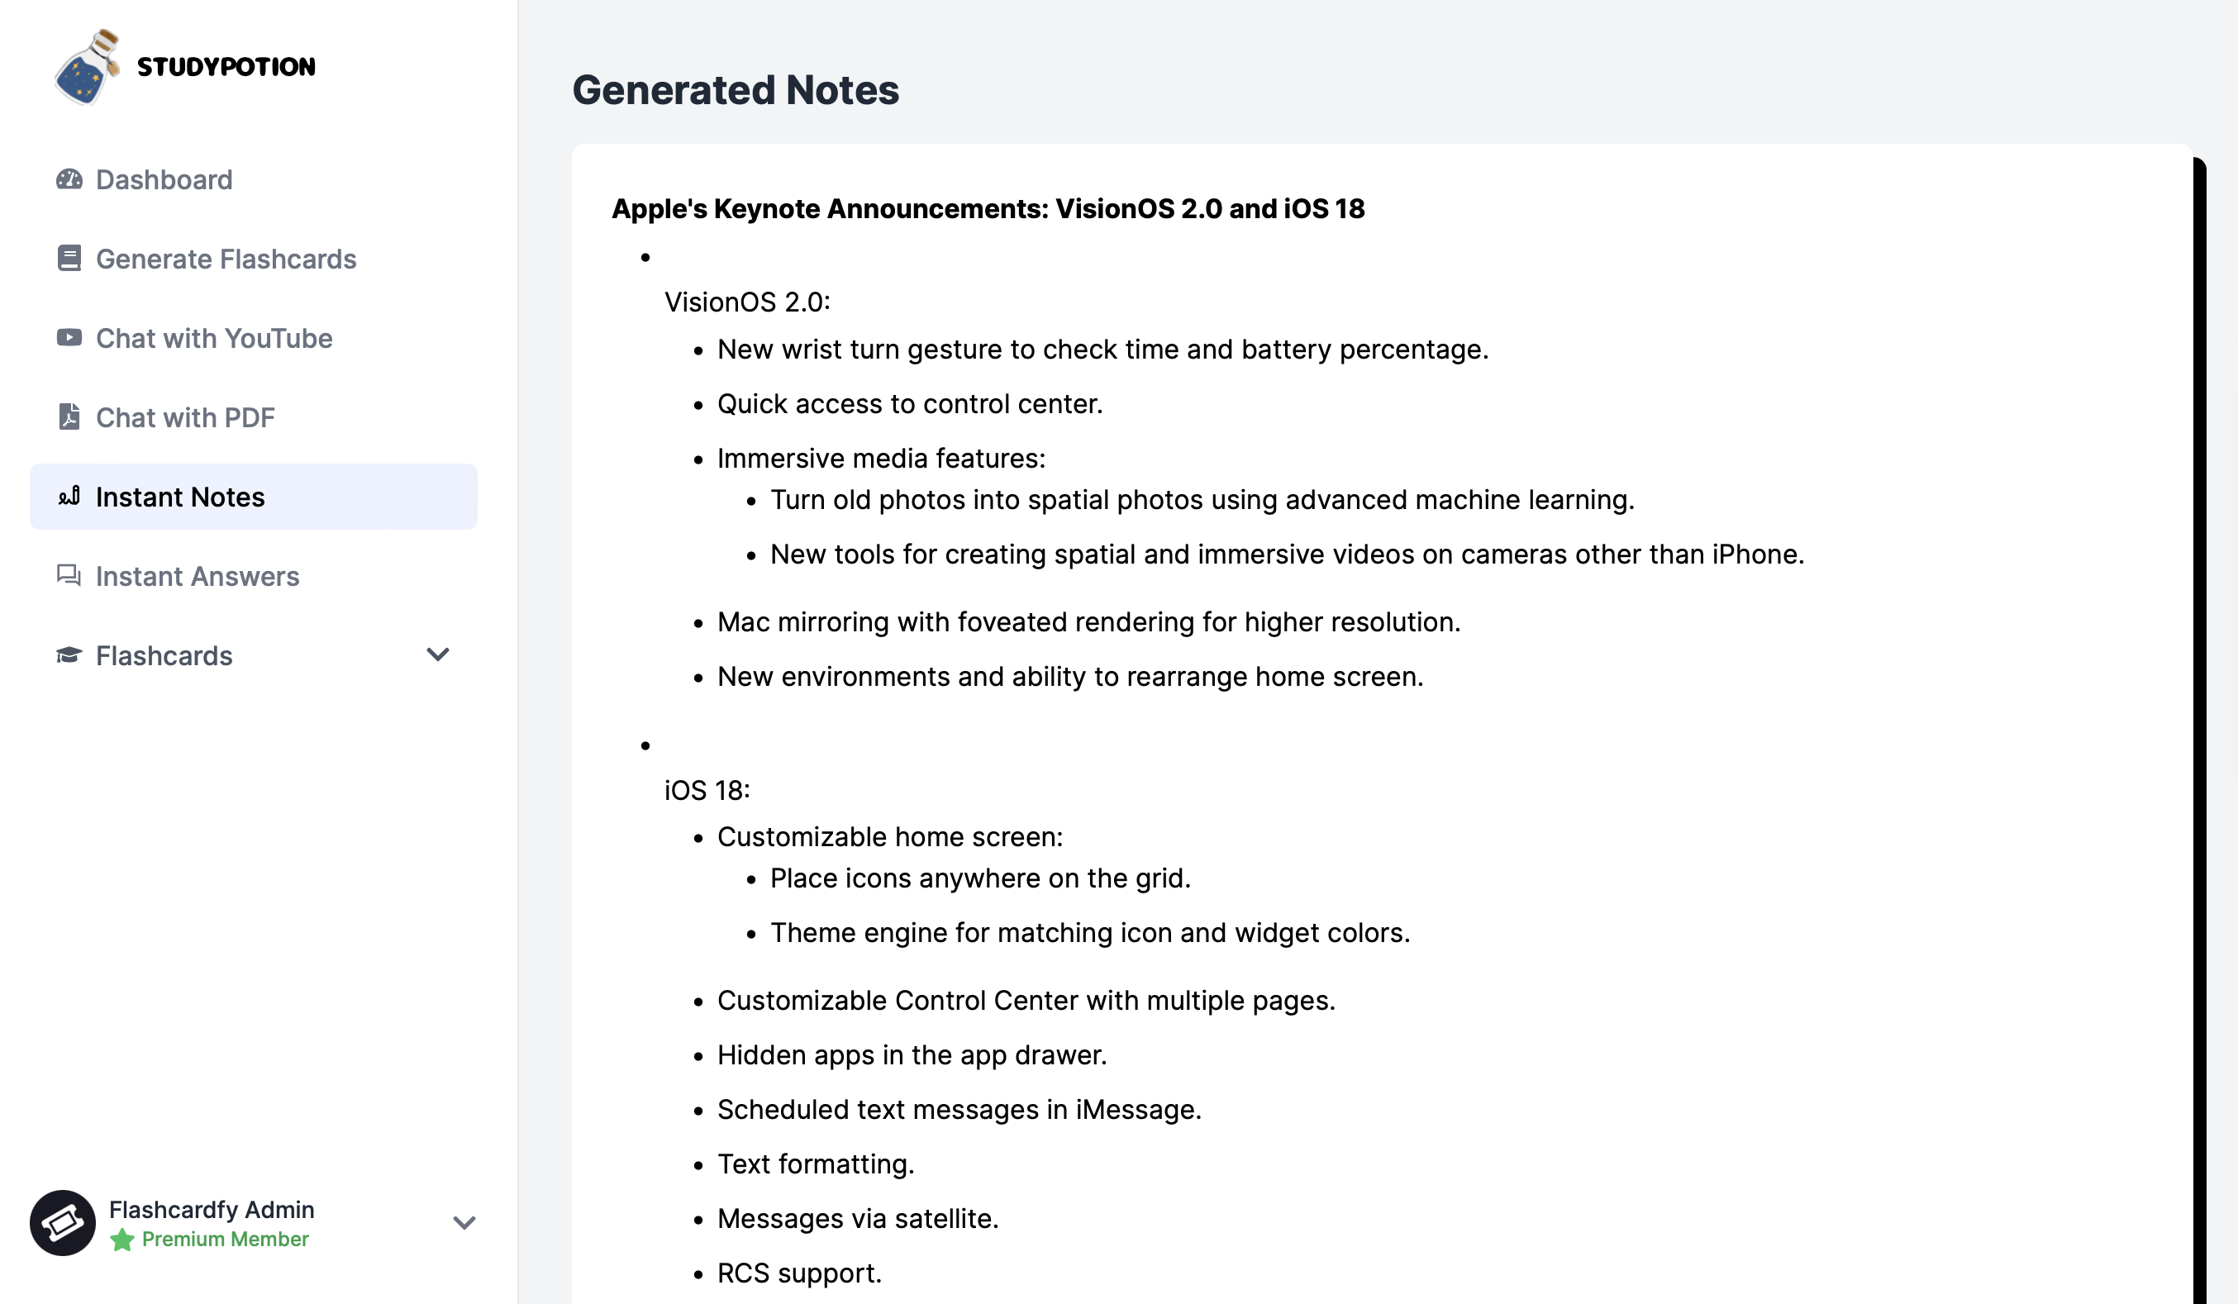Click the Flashcardfy Admin profile name

(x=212, y=1210)
